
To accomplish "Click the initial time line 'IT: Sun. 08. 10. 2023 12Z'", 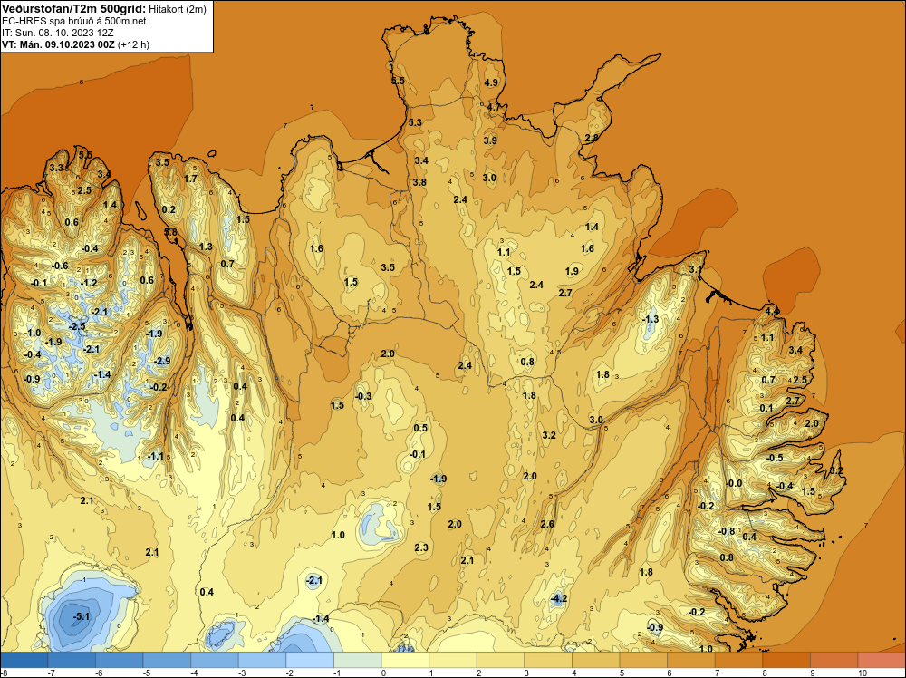I will pos(58,33).
